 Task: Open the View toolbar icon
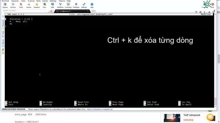[x=44, y=5]
